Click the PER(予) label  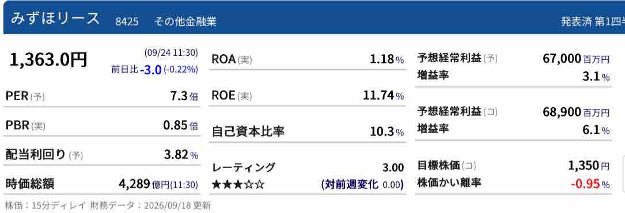pyautogui.click(x=25, y=96)
